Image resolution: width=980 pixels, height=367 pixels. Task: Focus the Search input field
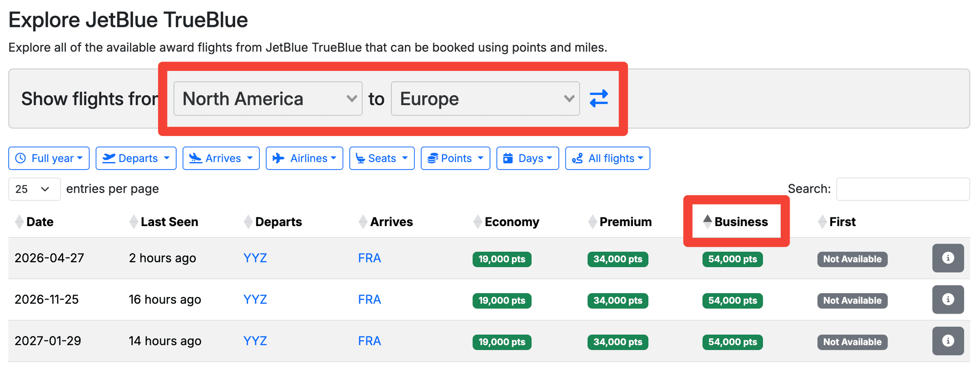coord(902,189)
